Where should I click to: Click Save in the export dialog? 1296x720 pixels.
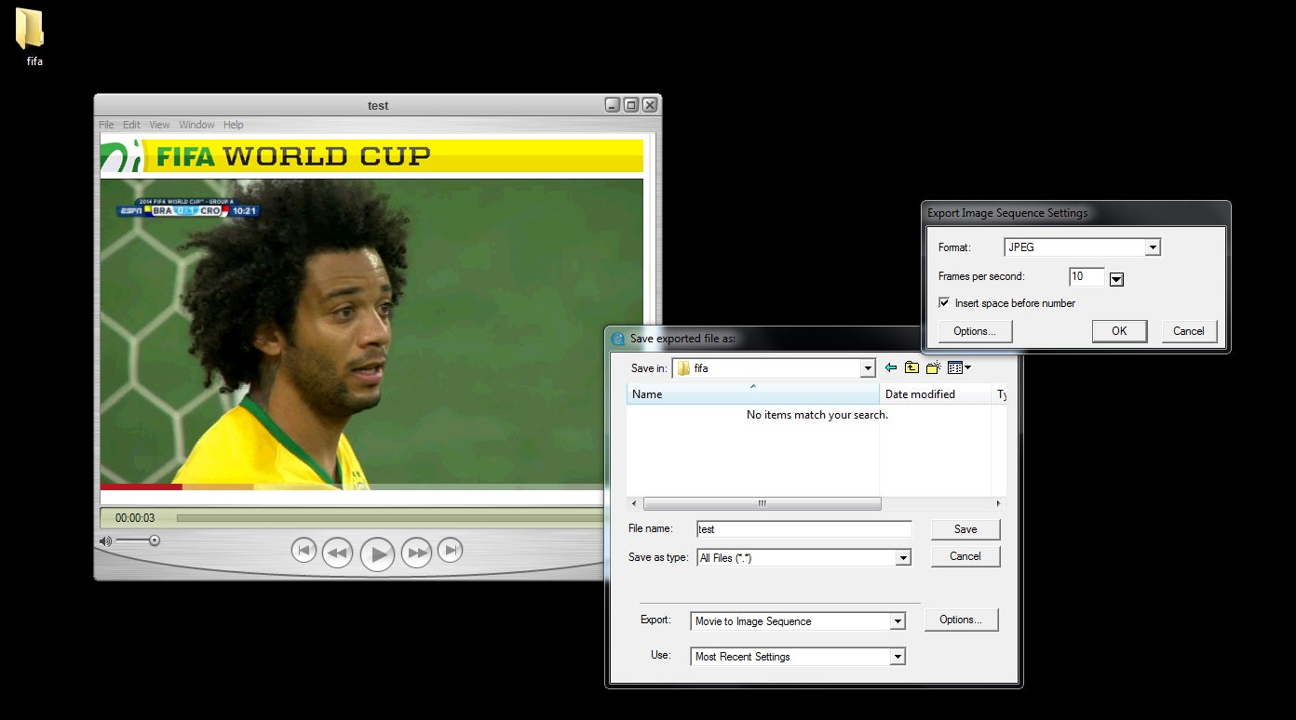click(x=965, y=528)
